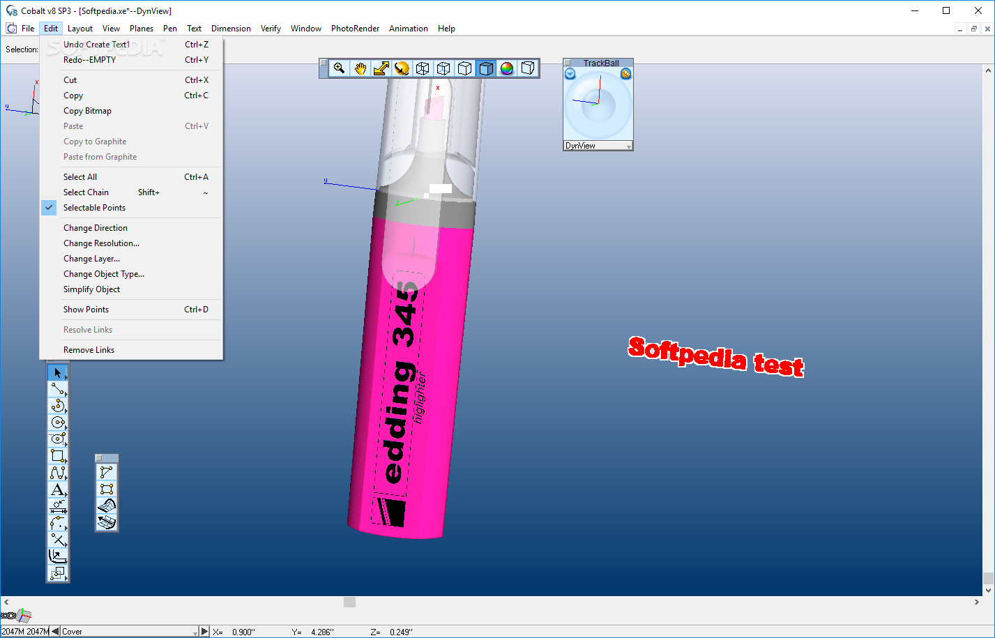This screenshot has height=638, width=995.
Task: Open the Animation menu
Action: pos(409,29)
